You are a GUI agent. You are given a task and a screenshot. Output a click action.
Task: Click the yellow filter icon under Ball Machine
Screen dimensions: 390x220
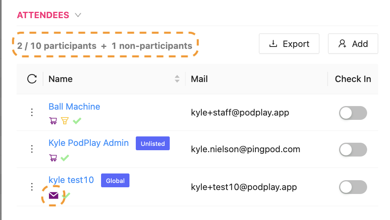tap(65, 121)
